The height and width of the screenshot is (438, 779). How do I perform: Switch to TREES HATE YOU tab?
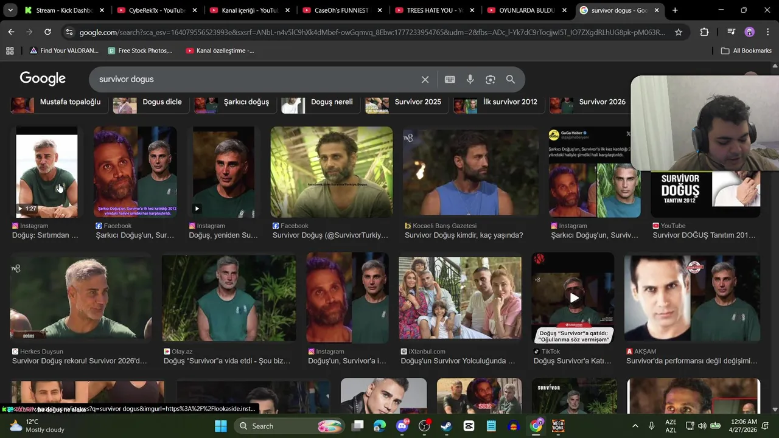(x=435, y=10)
